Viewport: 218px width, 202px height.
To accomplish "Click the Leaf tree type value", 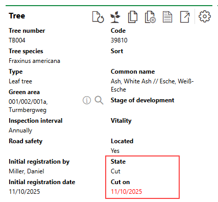I will tap(20, 81).
